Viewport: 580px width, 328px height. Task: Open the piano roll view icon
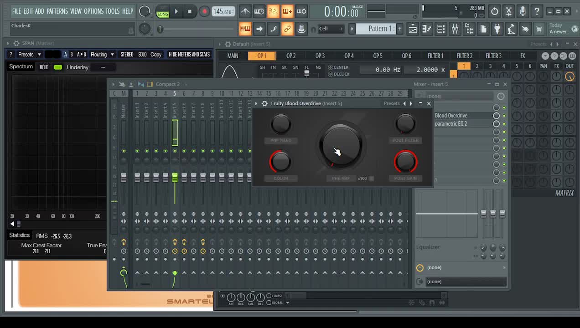coord(427,29)
